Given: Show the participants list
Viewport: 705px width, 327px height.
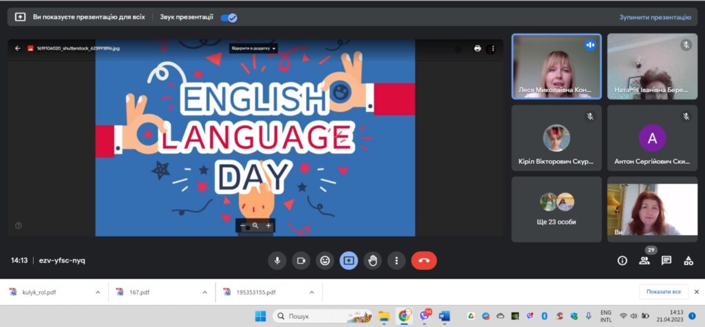Looking at the screenshot, I should tap(644, 260).
